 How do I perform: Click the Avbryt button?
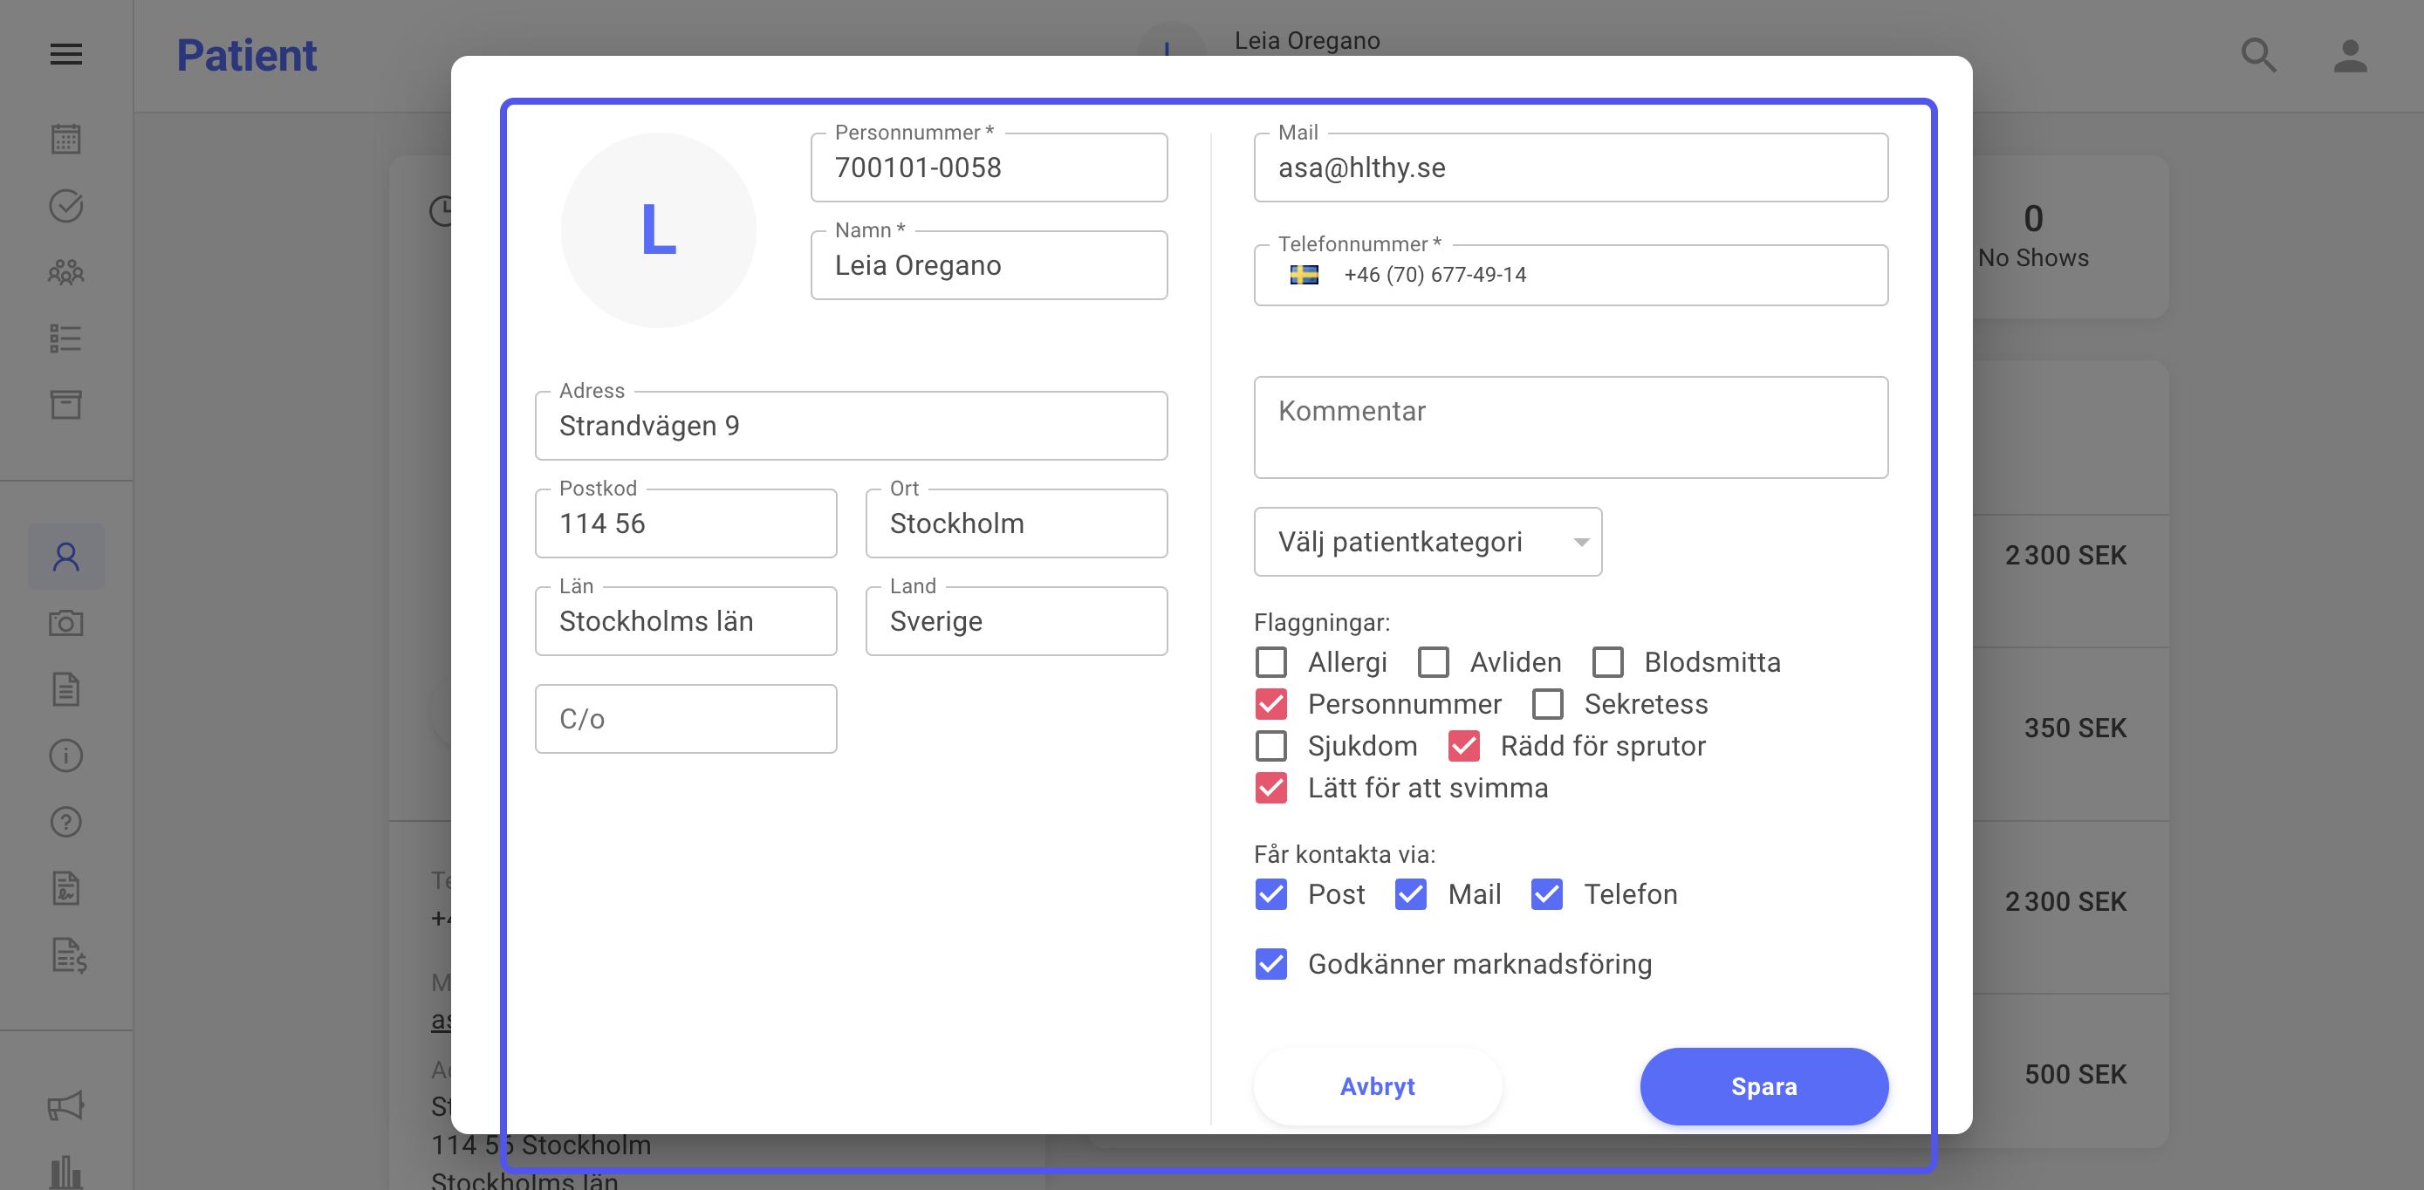click(1378, 1086)
